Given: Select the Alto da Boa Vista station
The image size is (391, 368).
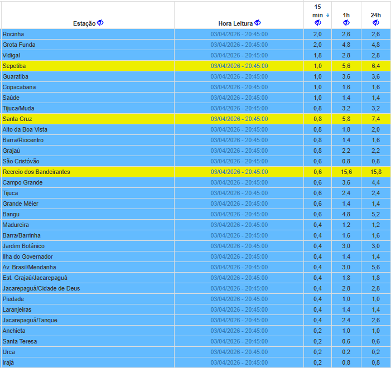Looking at the screenshot, I should tap(25, 129).
